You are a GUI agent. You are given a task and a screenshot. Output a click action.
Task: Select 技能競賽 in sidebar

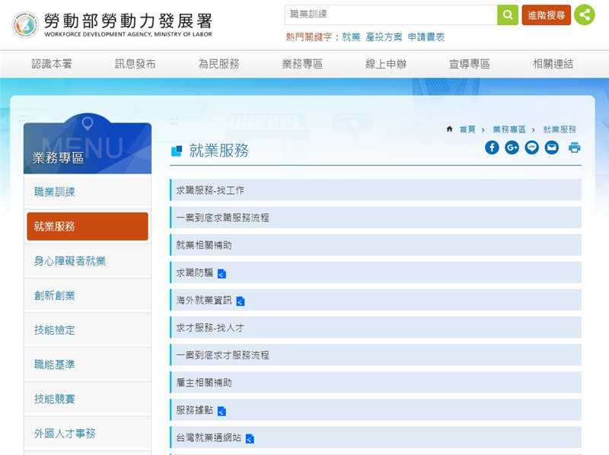(x=88, y=399)
